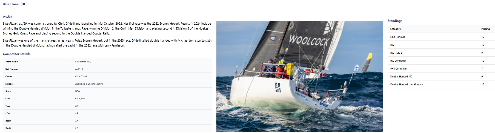Click the Sail Number value AUS110
Image resolution: width=495 pixels, height=133 pixels.
pos(79,69)
